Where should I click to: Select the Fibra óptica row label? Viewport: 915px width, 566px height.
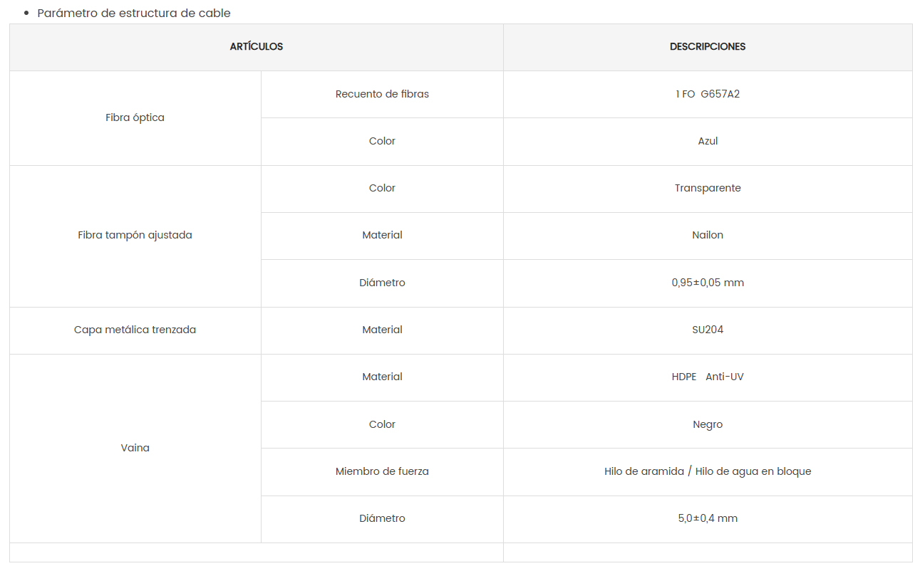(x=135, y=117)
